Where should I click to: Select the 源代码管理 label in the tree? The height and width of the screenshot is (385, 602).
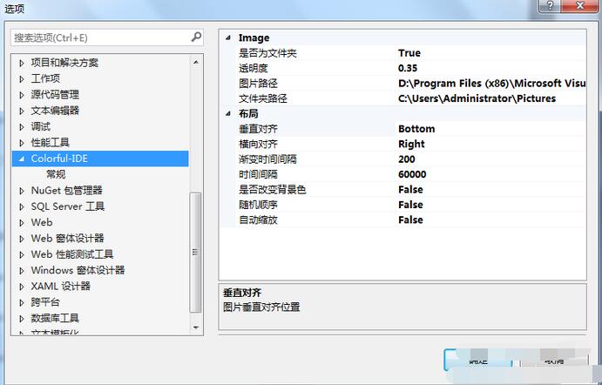(x=55, y=94)
